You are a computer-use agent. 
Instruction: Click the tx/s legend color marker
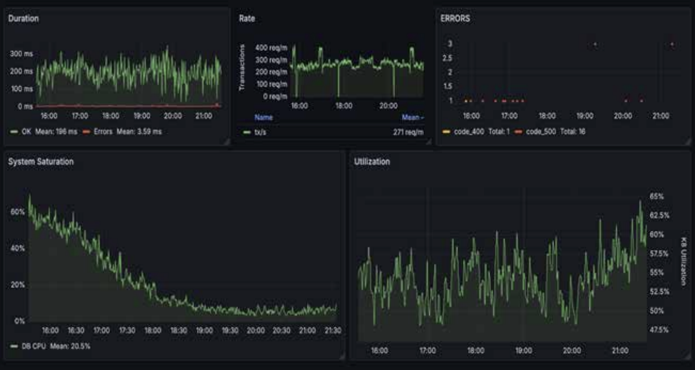(246, 132)
